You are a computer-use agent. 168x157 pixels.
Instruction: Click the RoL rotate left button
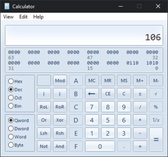point(44,107)
